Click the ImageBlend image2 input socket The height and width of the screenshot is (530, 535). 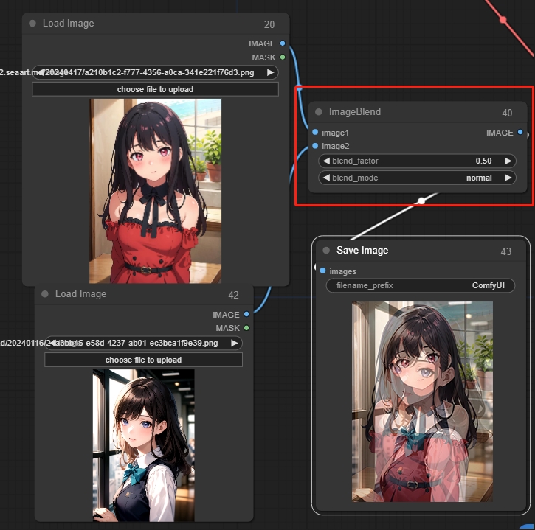(315, 146)
